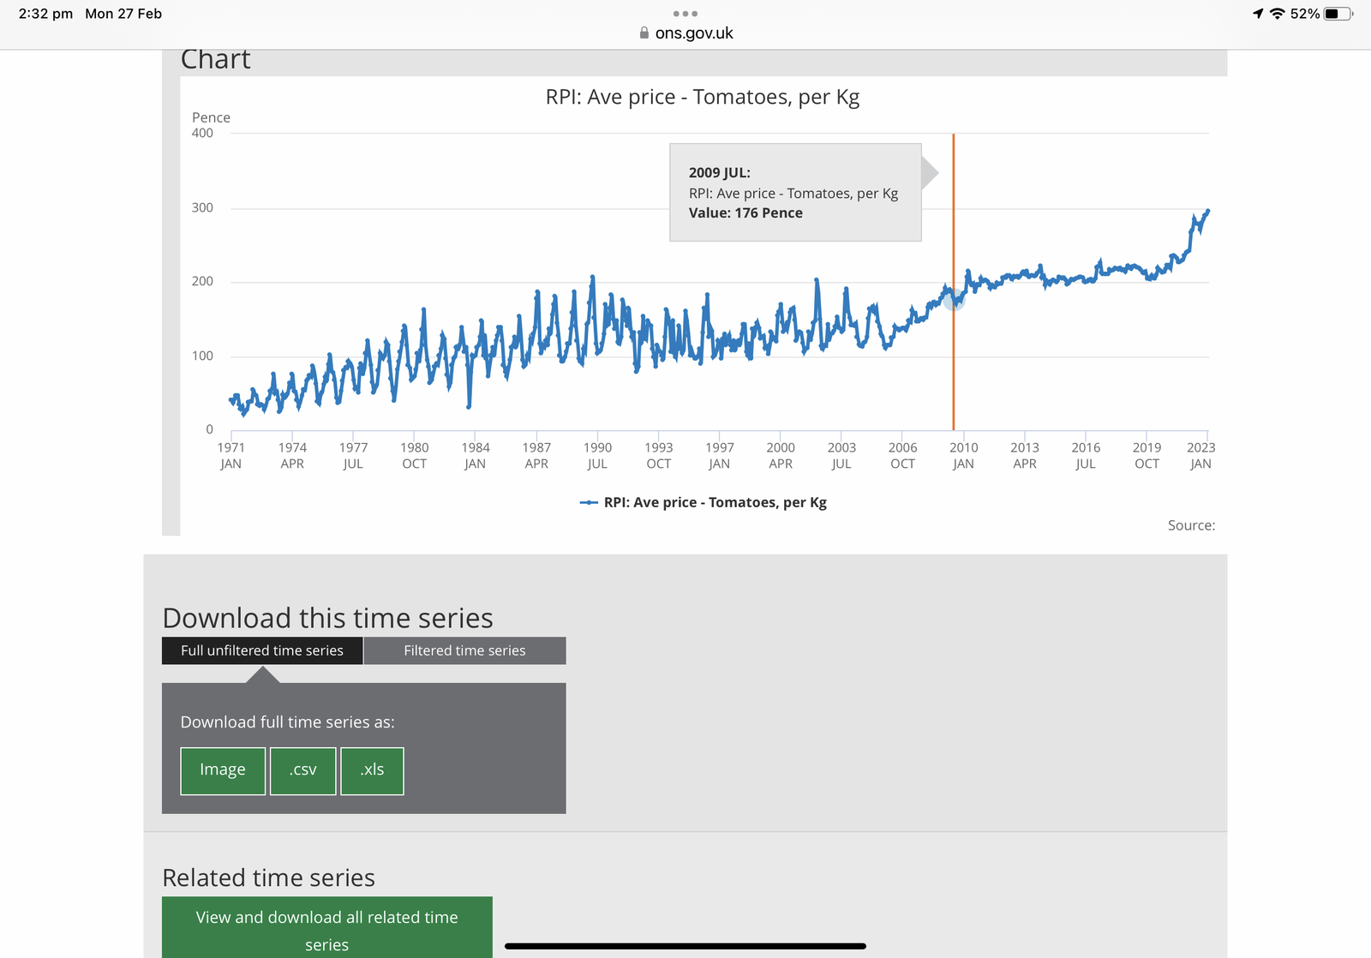
Task: Tap the location arrow status icon
Action: [1257, 14]
